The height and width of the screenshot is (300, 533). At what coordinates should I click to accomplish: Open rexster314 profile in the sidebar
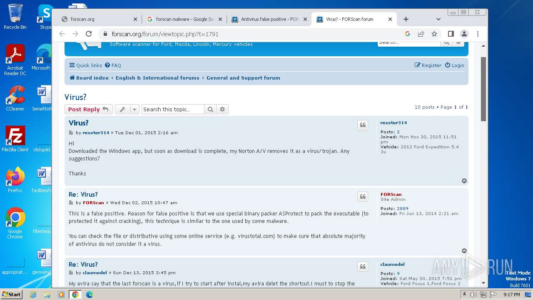394,123
